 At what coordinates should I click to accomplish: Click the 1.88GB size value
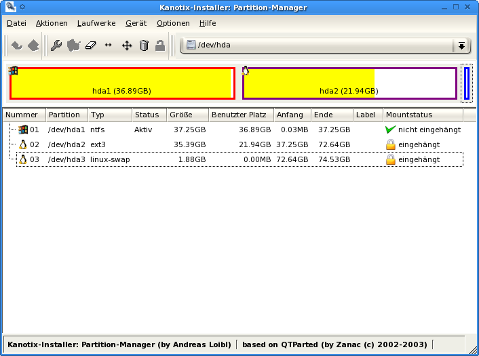tap(192, 159)
